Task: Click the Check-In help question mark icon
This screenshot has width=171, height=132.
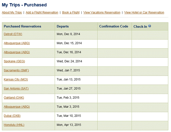Action: (x=150, y=26)
